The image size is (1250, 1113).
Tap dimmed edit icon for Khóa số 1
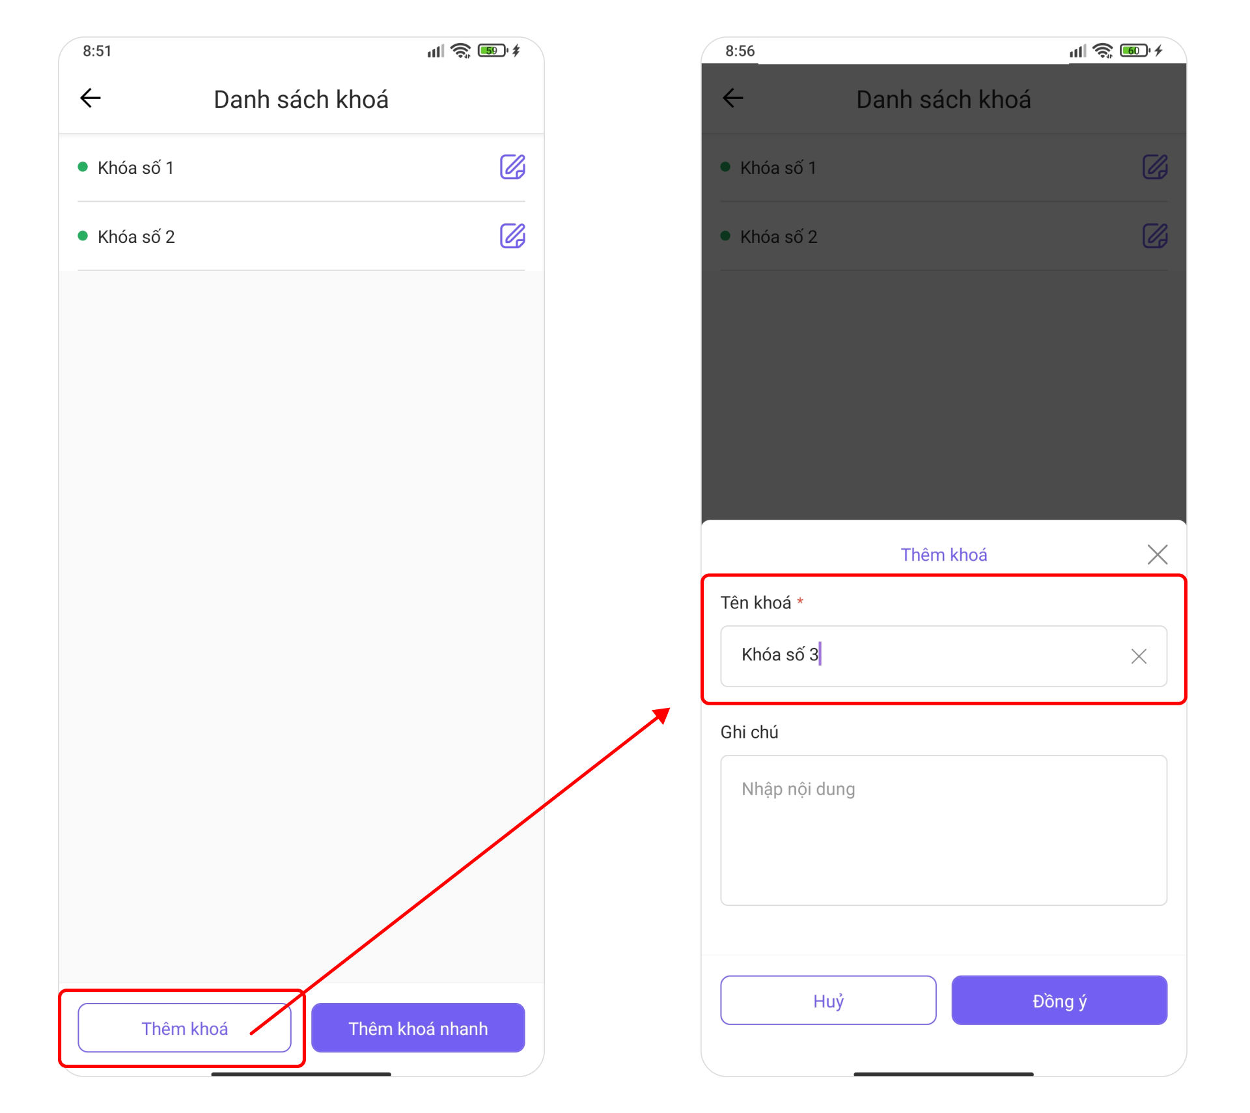pyautogui.click(x=1155, y=167)
